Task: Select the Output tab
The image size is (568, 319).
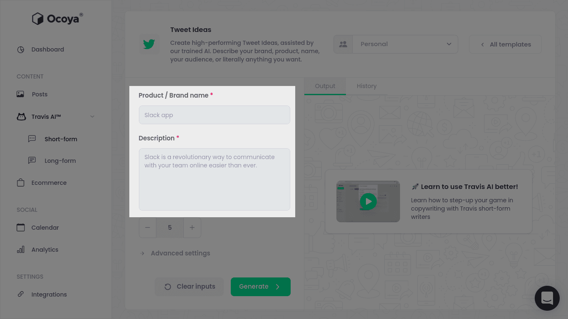Action: click(325, 86)
